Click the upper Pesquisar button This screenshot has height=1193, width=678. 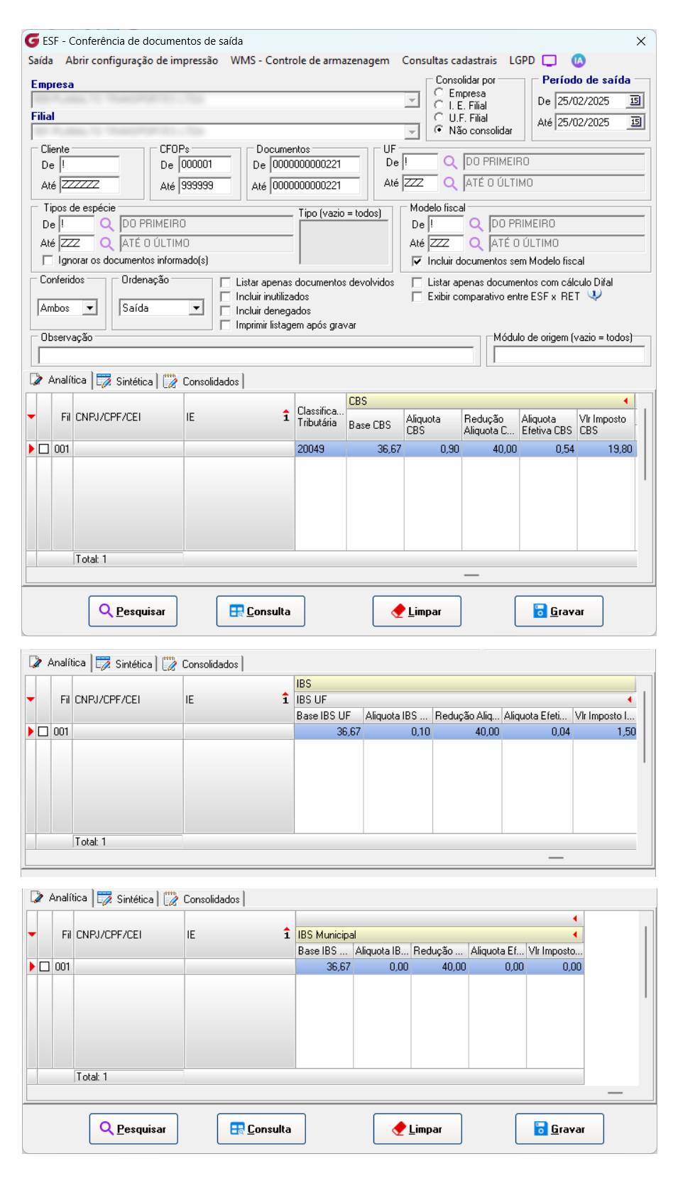(x=133, y=611)
